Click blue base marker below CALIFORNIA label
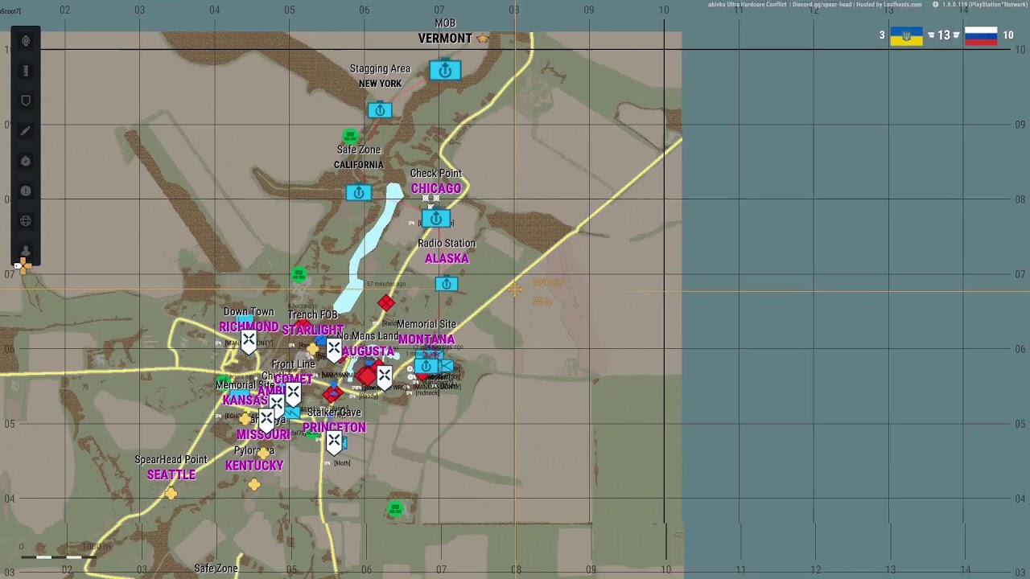The width and height of the screenshot is (1030, 579). point(359,193)
